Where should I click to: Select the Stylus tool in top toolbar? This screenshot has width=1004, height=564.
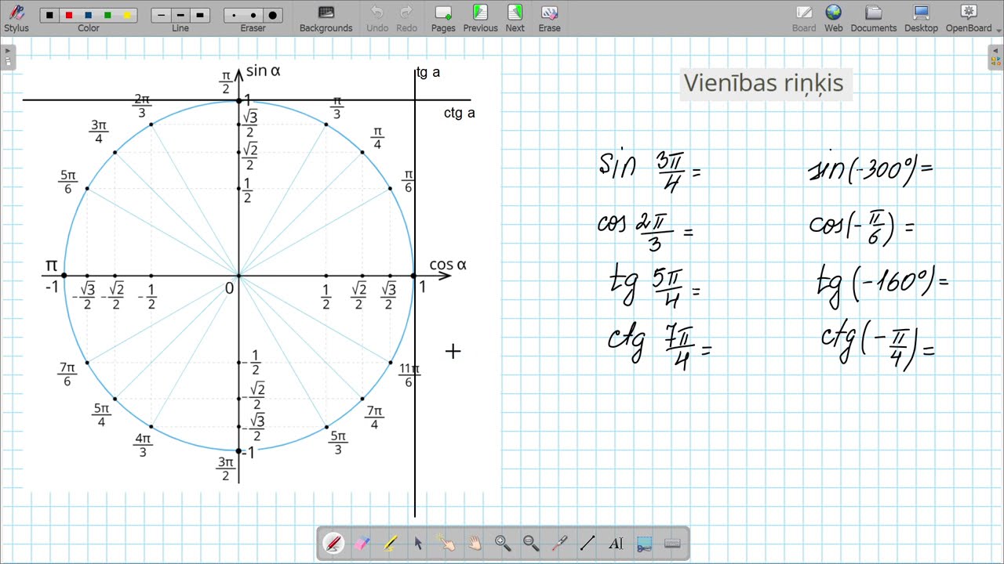pos(16,17)
